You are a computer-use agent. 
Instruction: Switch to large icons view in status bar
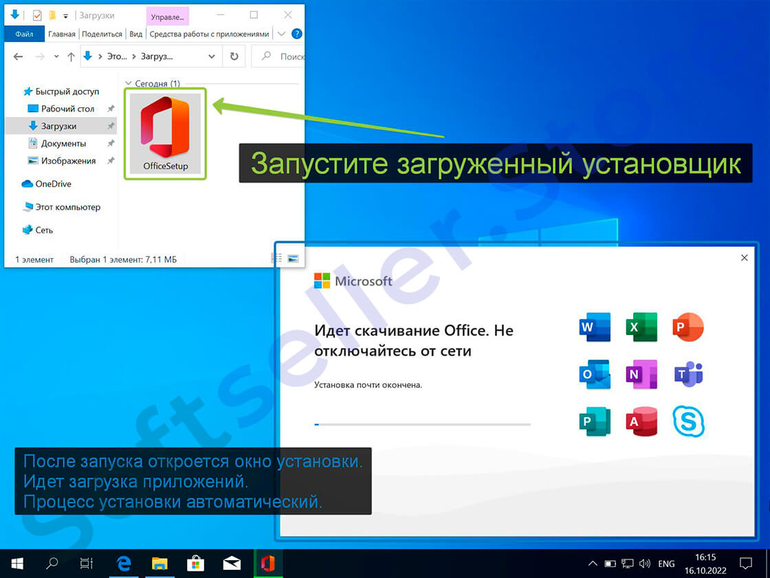(293, 259)
